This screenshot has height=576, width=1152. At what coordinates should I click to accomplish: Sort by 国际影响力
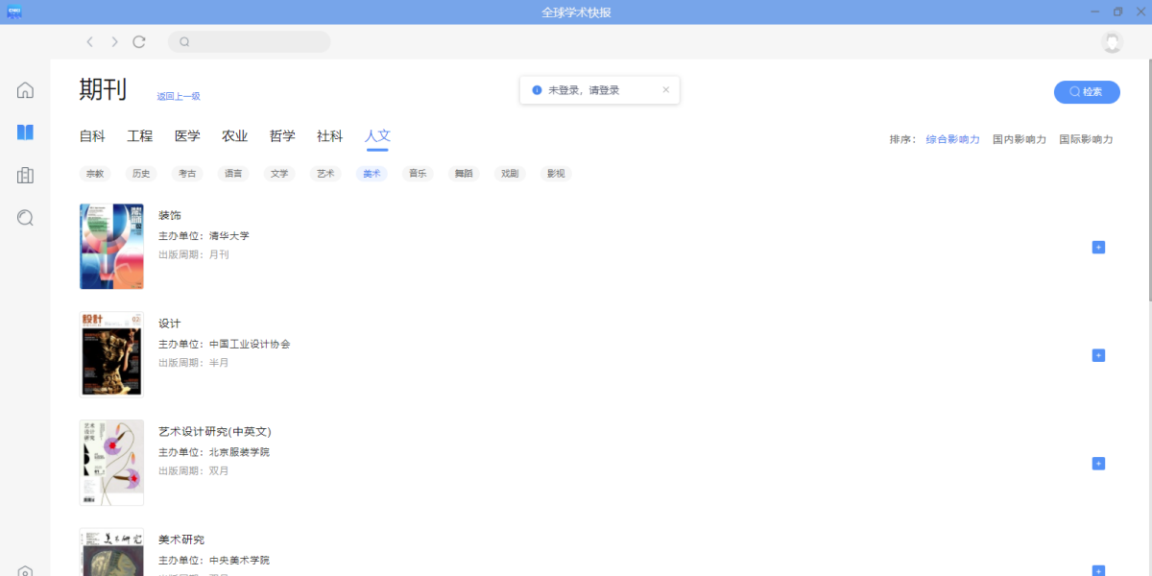coord(1086,139)
